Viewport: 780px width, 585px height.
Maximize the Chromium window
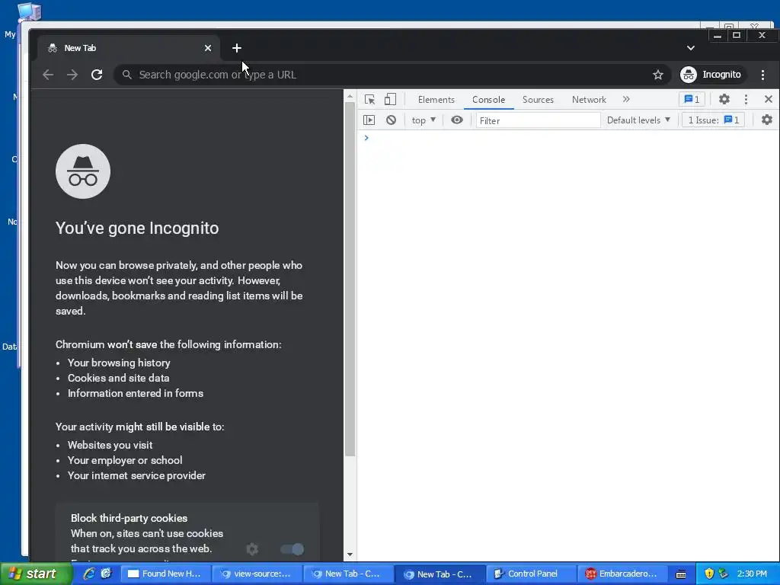(x=737, y=35)
